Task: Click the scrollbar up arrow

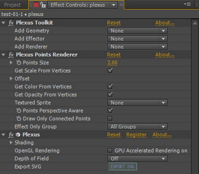Action: (x=195, y=23)
